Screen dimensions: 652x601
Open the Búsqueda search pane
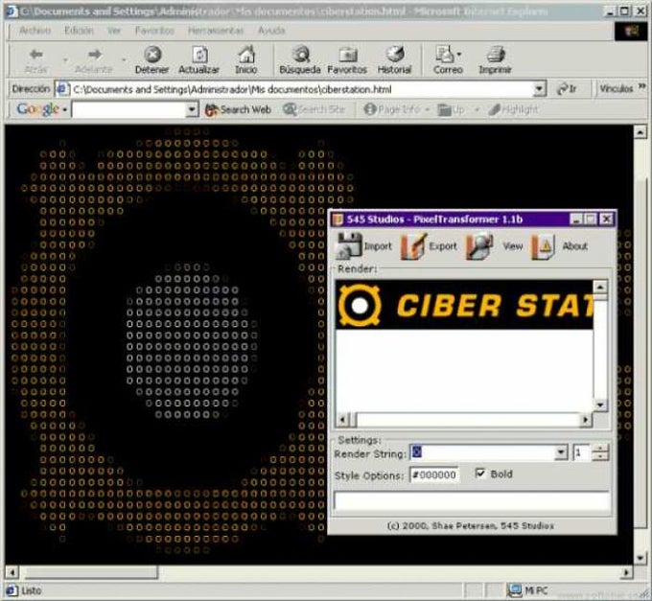click(x=300, y=60)
